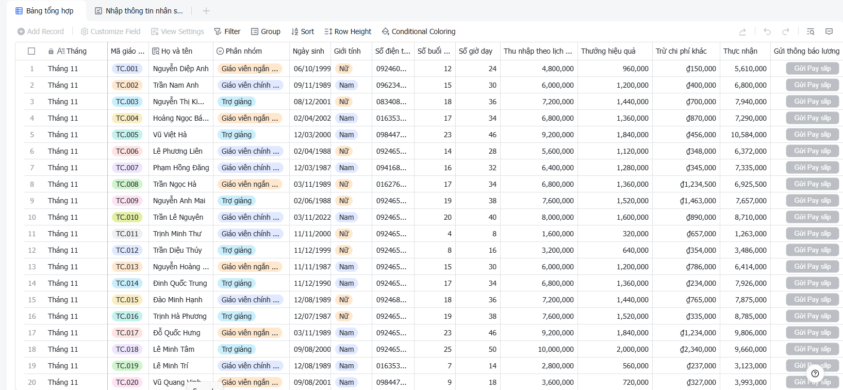The width and height of the screenshot is (843, 390).
Task: Click the Họ và tên column header
Action: tap(181, 51)
